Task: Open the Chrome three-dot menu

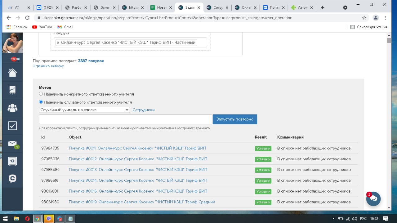Action: [x=385, y=18]
